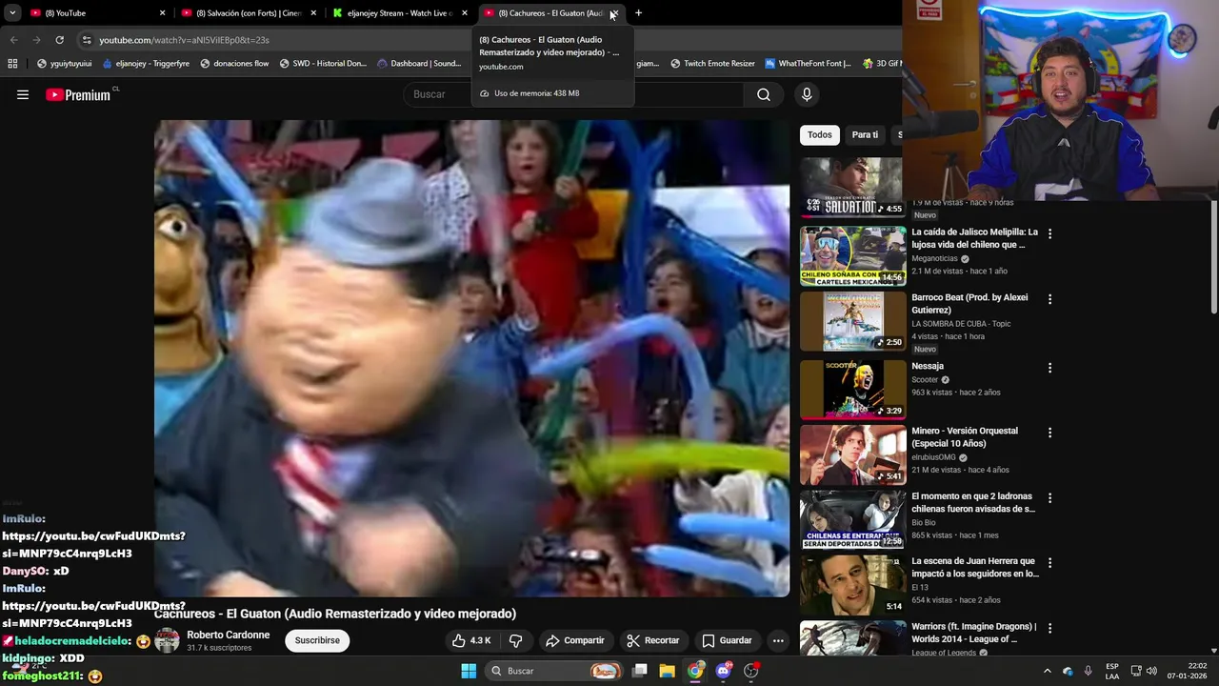
Task: Open the WhatTheFont bookmark
Action: [x=808, y=64]
